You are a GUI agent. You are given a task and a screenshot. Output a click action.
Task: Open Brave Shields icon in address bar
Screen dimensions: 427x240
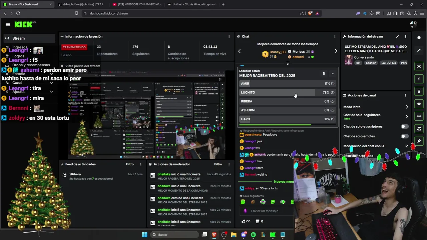coord(310,13)
